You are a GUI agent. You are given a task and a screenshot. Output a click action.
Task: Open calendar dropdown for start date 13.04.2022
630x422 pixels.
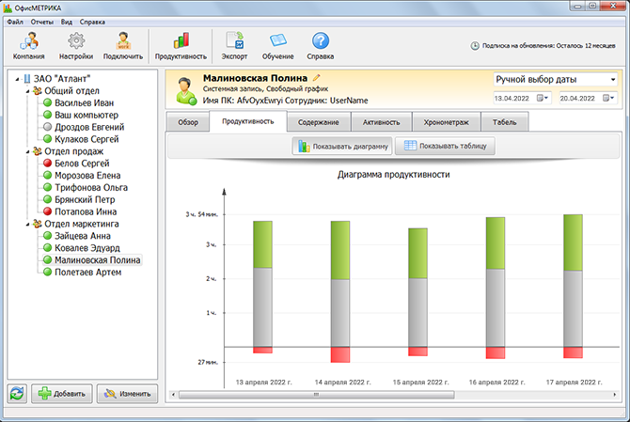tap(541, 98)
